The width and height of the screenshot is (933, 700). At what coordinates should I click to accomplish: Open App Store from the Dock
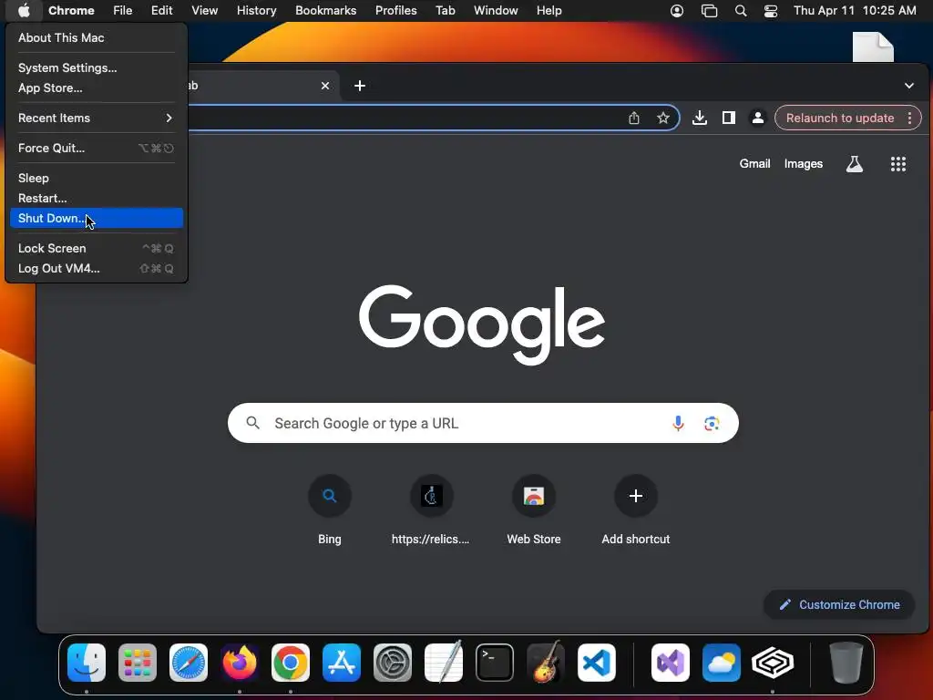coord(342,663)
